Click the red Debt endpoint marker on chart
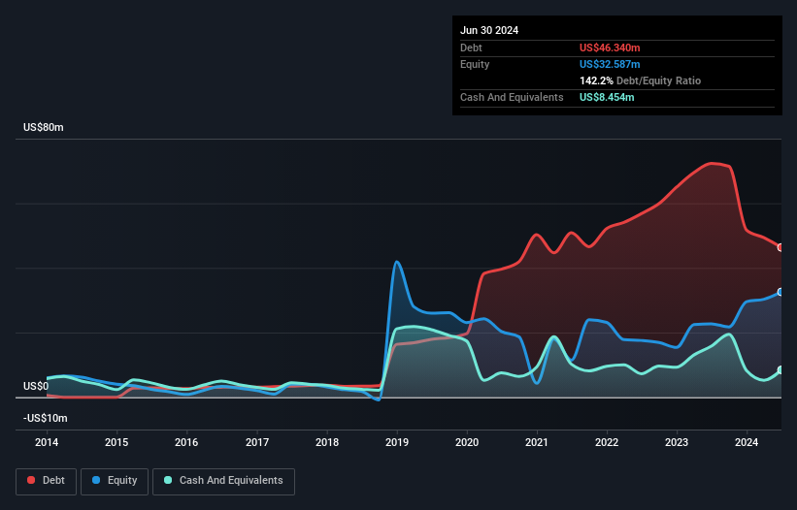797x510 pixels. click(780, 247)
